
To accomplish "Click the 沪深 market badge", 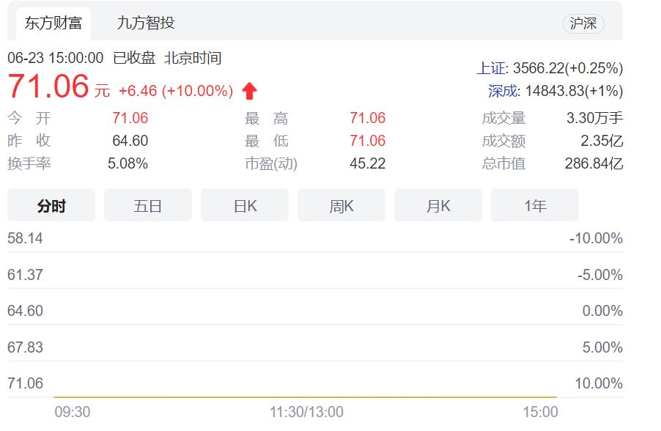I will [x=583, y=23].
